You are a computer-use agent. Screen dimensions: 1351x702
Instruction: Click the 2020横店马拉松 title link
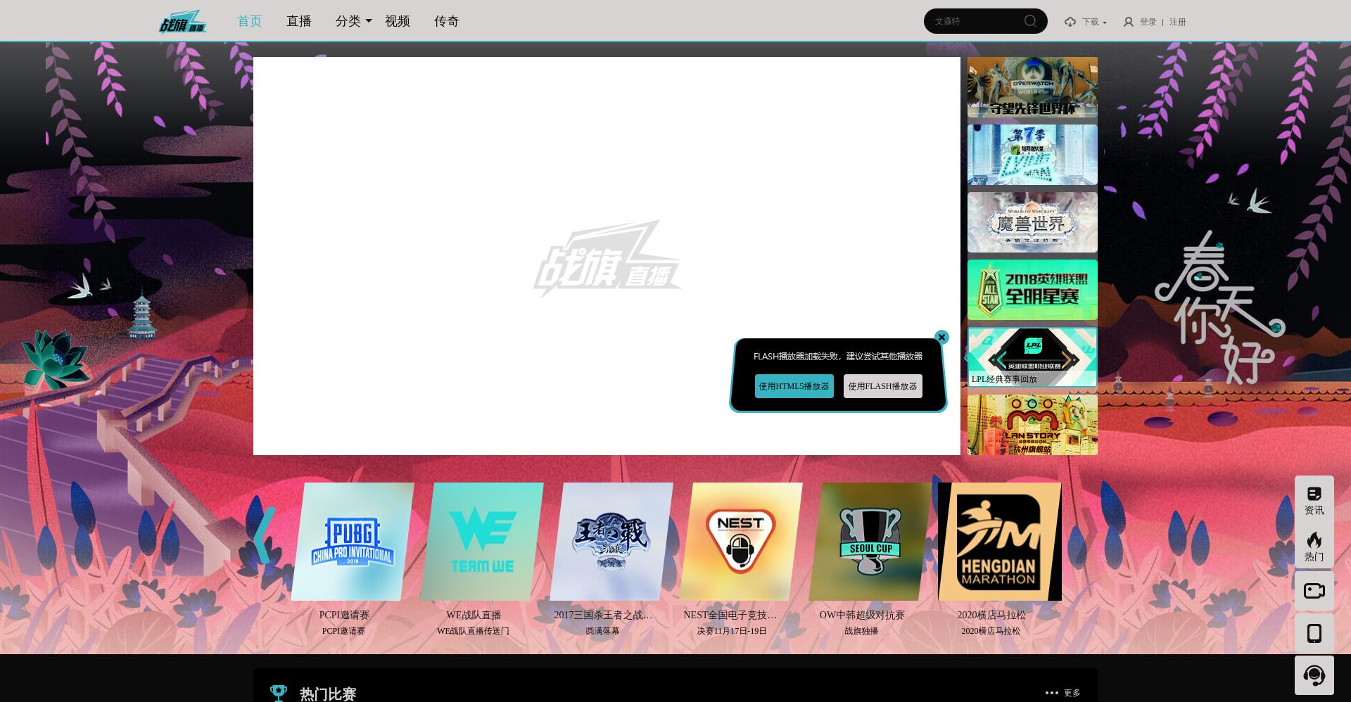(x=991, y=615)
